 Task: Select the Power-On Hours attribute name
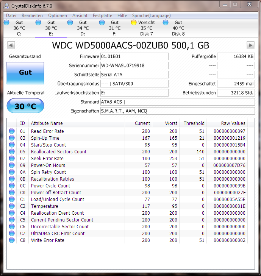point(48,165)
